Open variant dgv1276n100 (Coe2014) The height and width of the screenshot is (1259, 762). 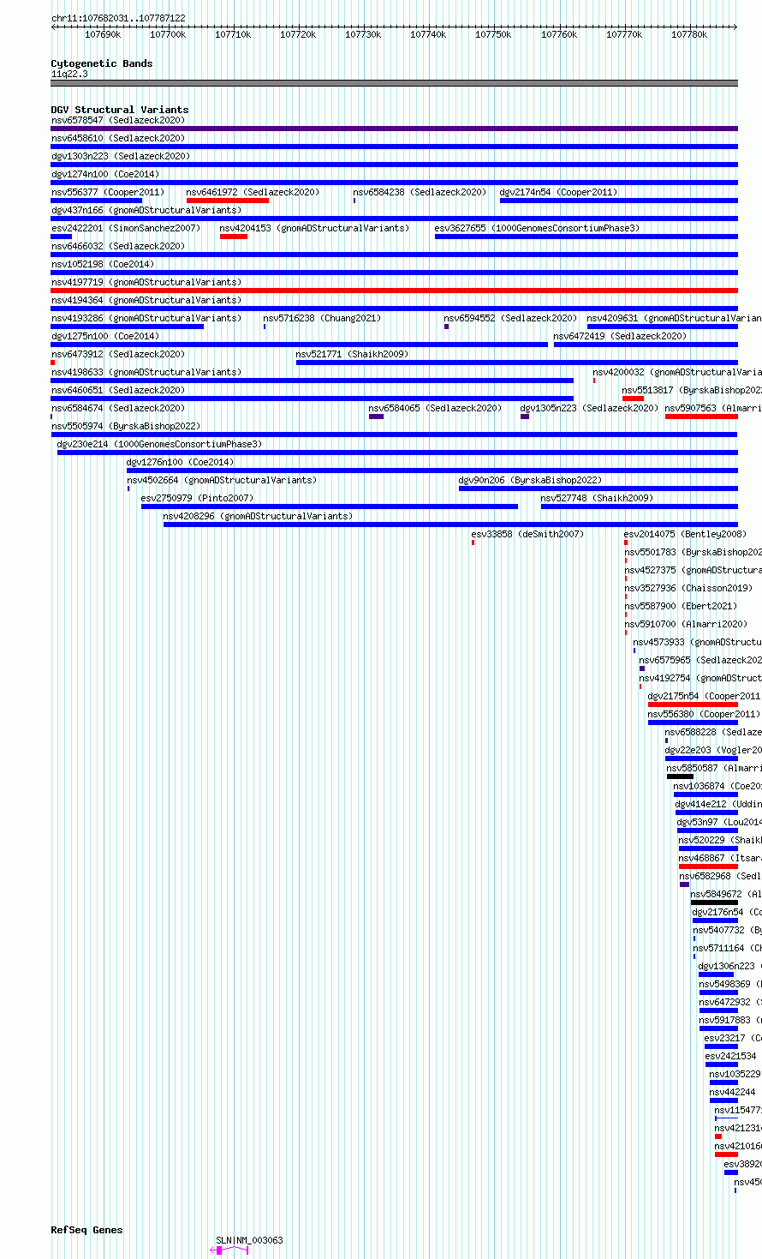[180, 462]
